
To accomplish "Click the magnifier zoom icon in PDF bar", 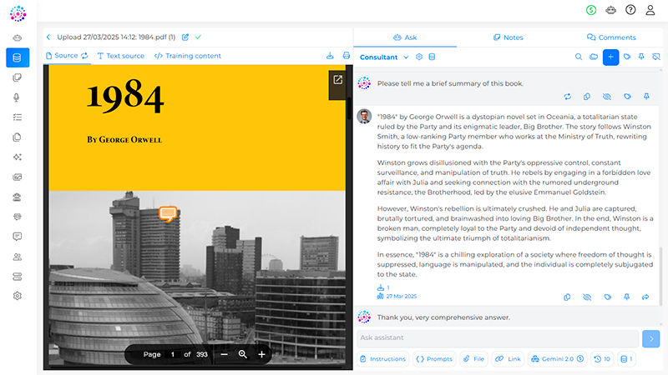I will click(x=242, y=354).
